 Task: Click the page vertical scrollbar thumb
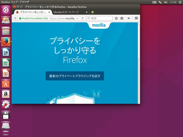pyautogui.click(x=139, y=42)
